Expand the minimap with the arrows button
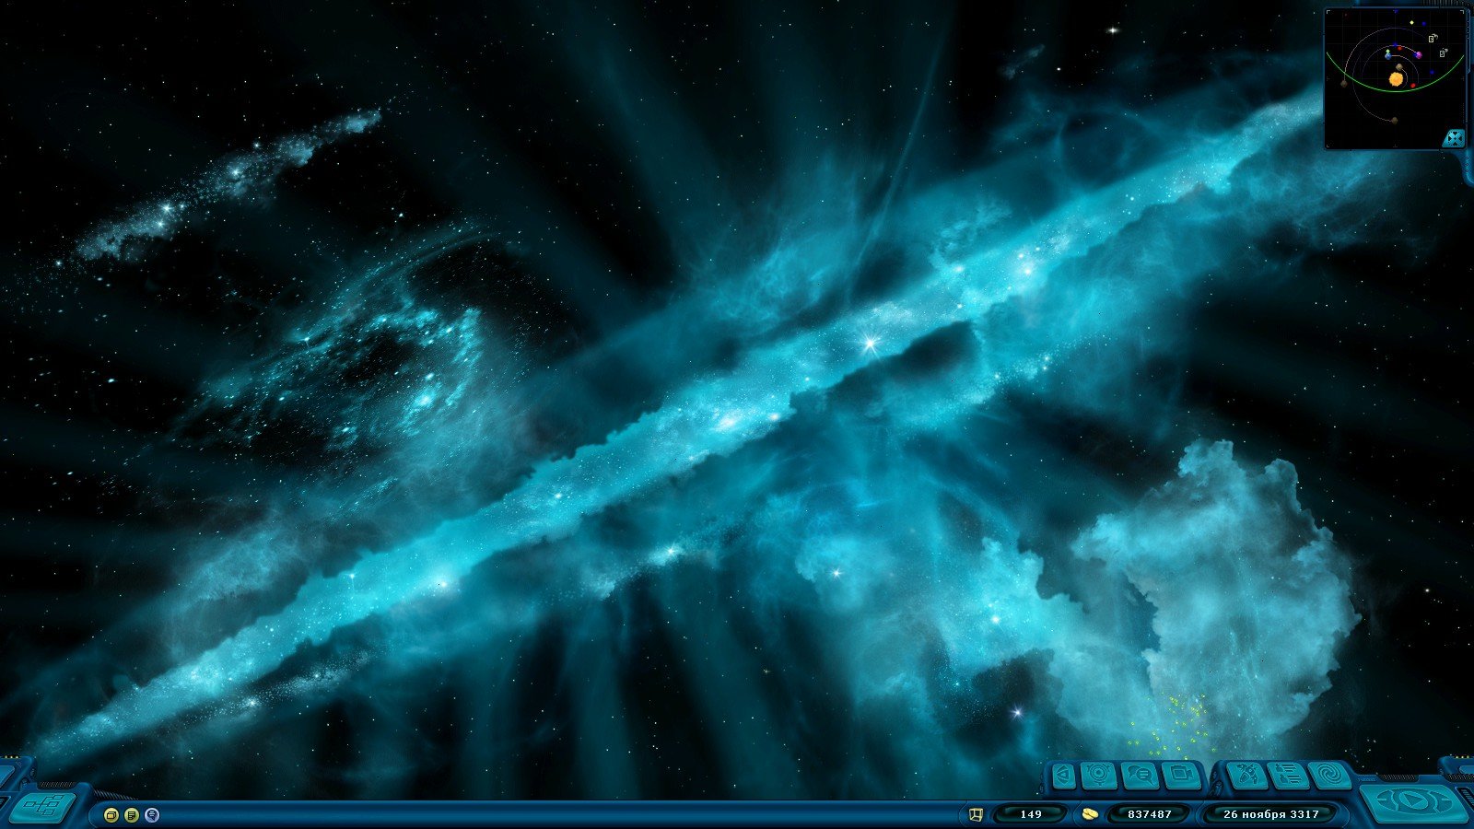This screenshot has width=1474, height=829. pos(1453,138)
